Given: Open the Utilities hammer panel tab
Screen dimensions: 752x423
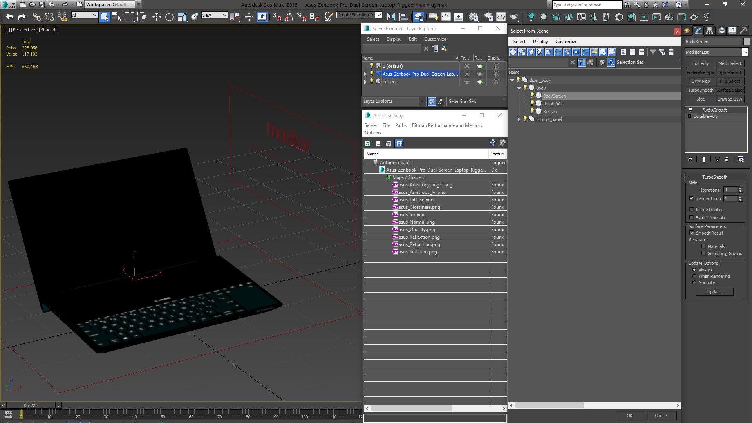Looking at the screenshot, I should (x=743, y=31).
